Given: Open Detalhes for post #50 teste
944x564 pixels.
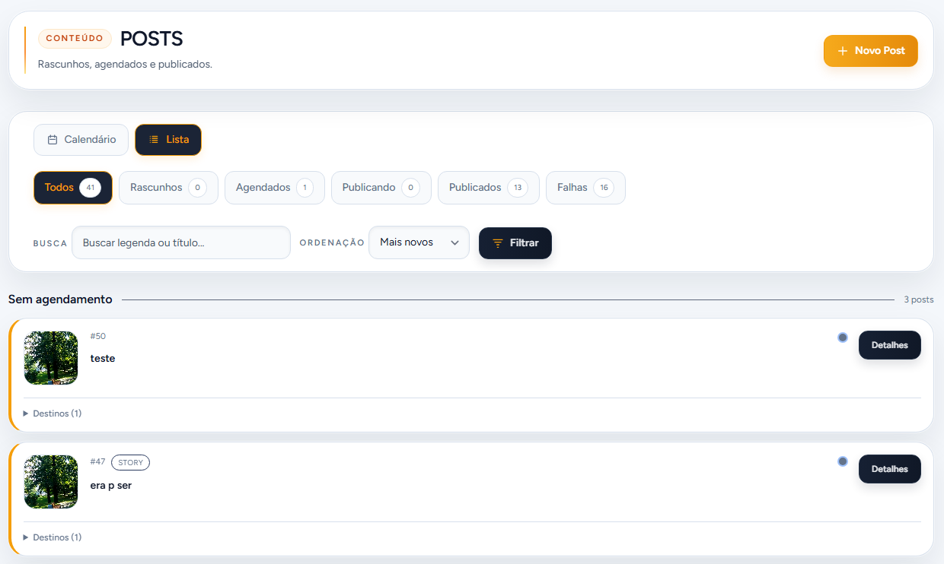Looking at the screenshot, I should (890, 345).
